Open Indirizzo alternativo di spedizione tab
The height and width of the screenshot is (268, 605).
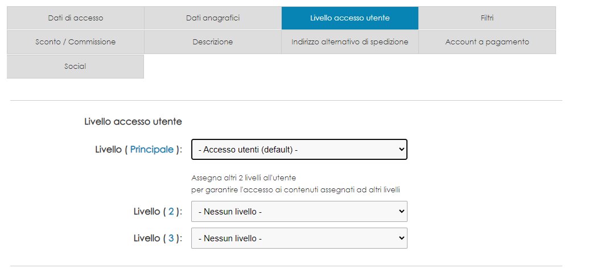[x=350, y=42]
